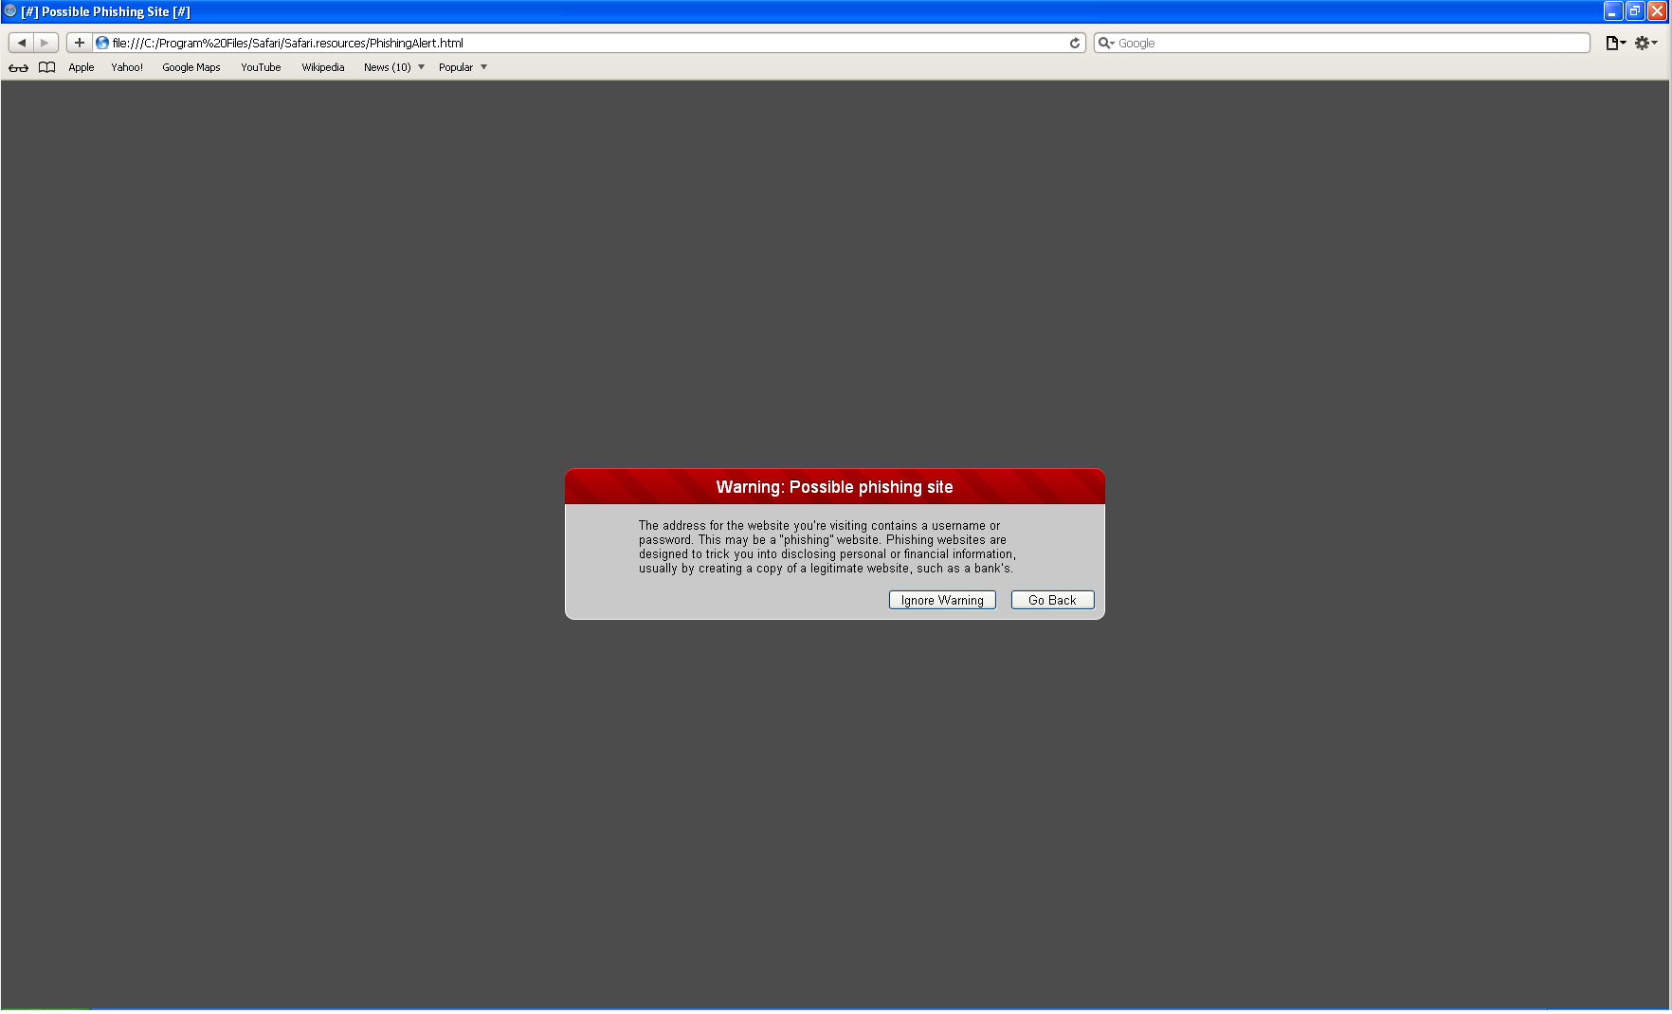The image size is (1672, 1014).
Task: Reload the page with the refresh icon
Action: (x=1075, y=43)
